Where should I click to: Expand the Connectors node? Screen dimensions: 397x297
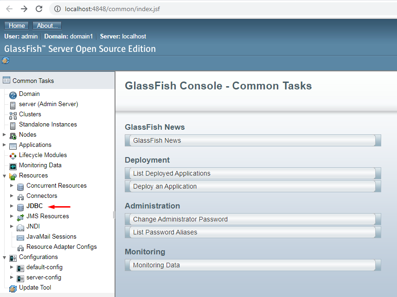point(12,196)
